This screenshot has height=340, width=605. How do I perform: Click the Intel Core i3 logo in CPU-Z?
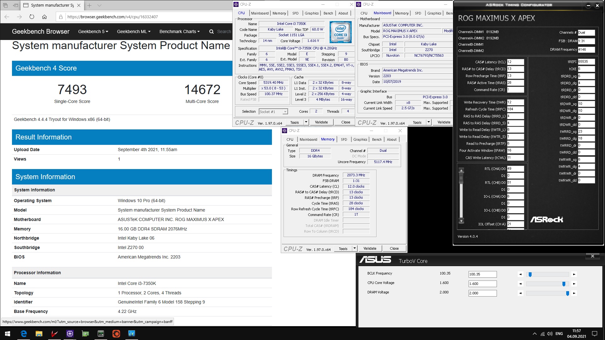pyautogui.click(x=340, y=32)
